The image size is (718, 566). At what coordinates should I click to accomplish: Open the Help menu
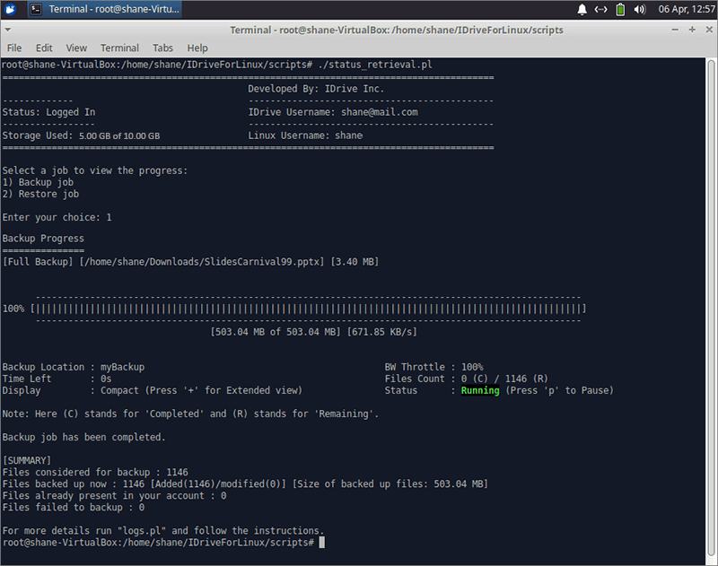tap(197, 48)
